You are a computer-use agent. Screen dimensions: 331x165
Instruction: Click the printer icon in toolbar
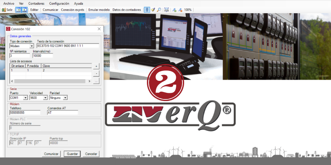(167, 9)
